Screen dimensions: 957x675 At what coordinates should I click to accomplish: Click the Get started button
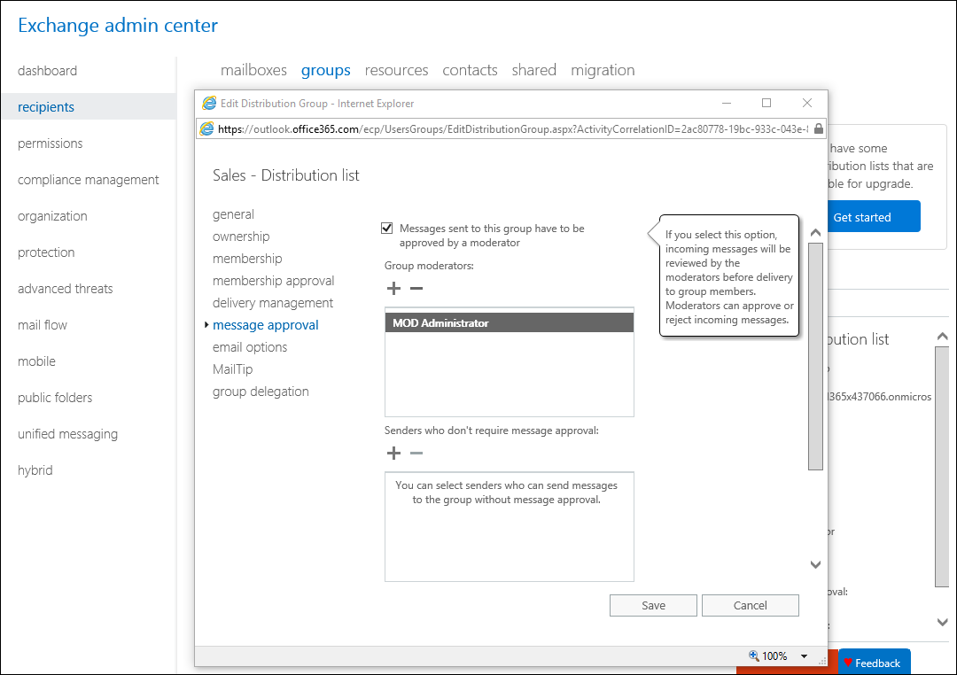(x=873, y=216)
